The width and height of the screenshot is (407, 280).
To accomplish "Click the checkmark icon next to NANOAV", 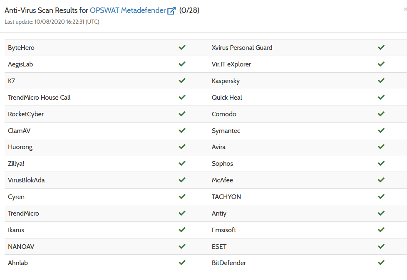I will [182, 246].
